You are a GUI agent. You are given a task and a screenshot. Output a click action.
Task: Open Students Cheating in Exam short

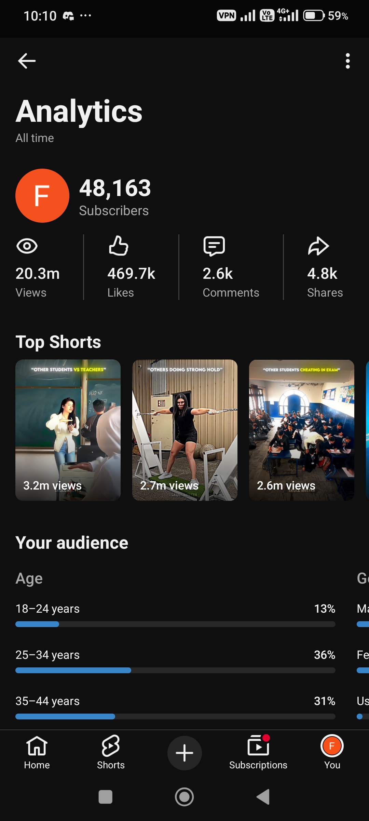coord(302,430)
